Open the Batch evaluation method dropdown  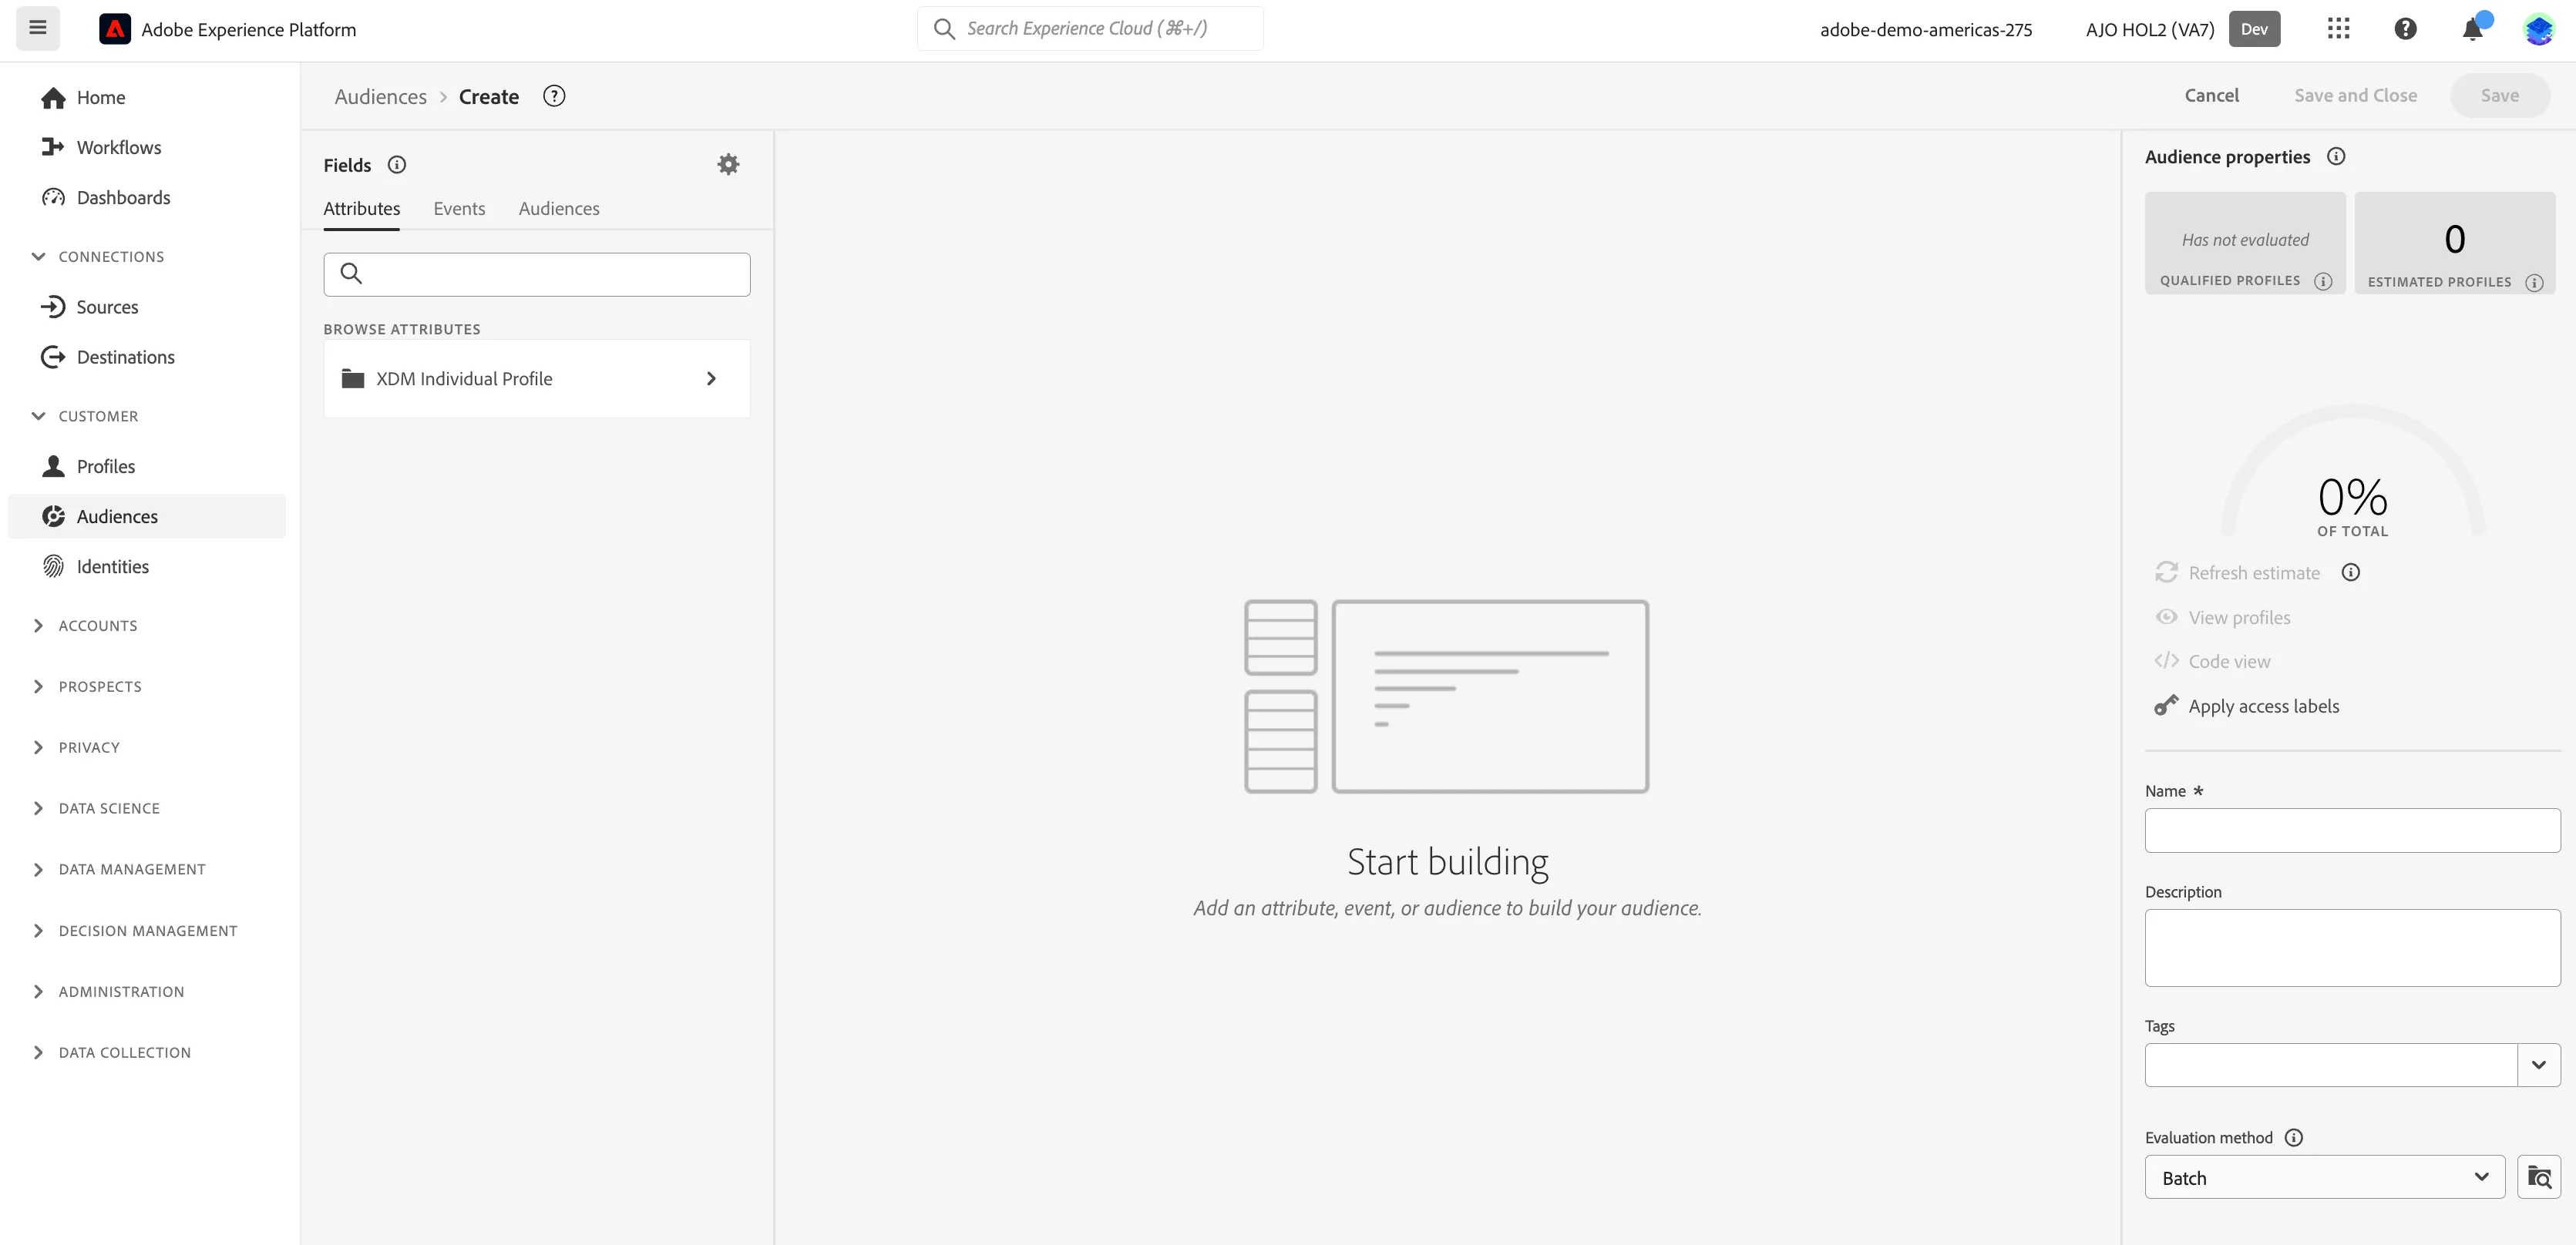[2324, 1177]
